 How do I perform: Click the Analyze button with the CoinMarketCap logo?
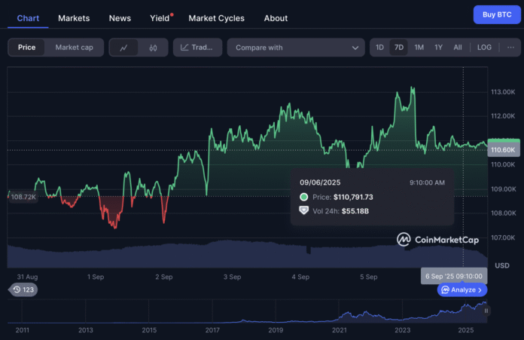pyautogui.click(x=462, y=289)
